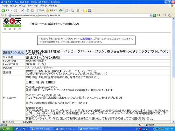The image size is (175, 131).
Task: Click check-out date 2006-03-21(火)
Action: tap(36, 64)
